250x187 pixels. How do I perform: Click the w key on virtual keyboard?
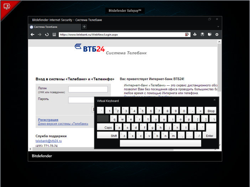pyautogui.click(x=122, y=119)
